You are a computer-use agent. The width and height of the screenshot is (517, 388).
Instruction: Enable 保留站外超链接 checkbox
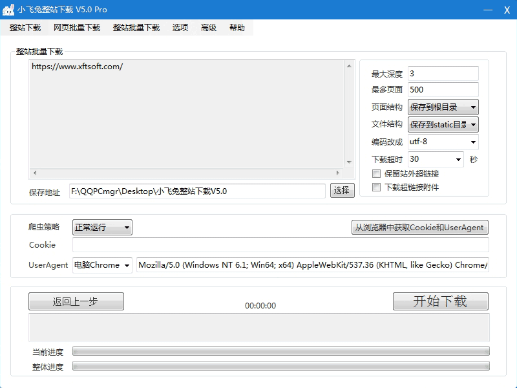[x=377, y=173]
